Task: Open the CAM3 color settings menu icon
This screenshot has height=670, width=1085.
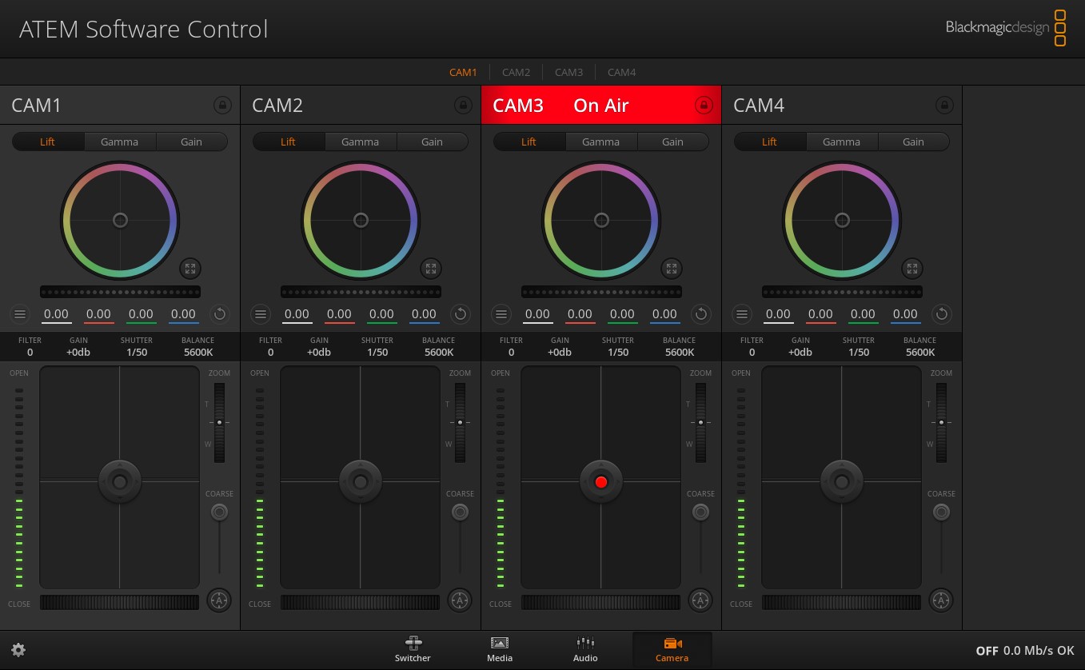Action: tap(501, 314)
